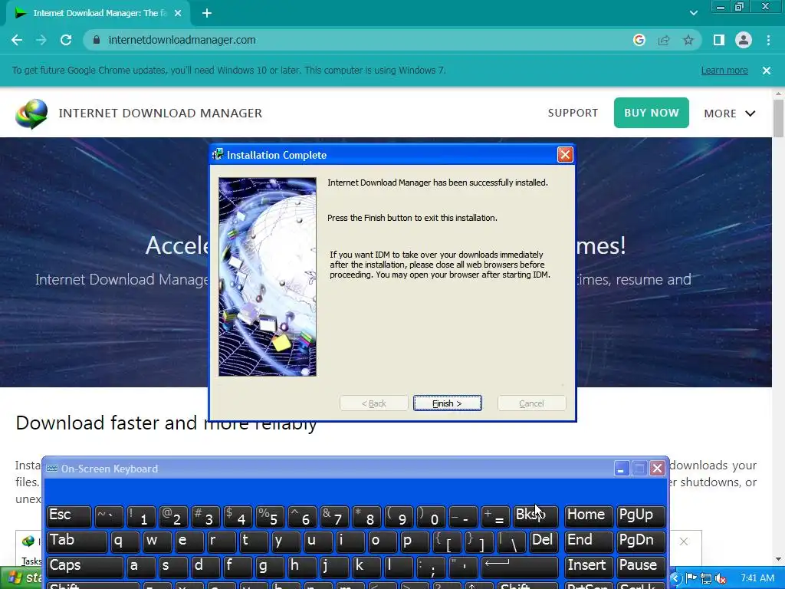Click the globe artwork in the installer

click(268, 276)
